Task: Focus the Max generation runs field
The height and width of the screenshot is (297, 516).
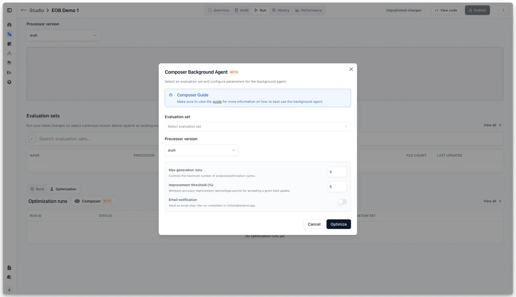Action: pos(337,172)
